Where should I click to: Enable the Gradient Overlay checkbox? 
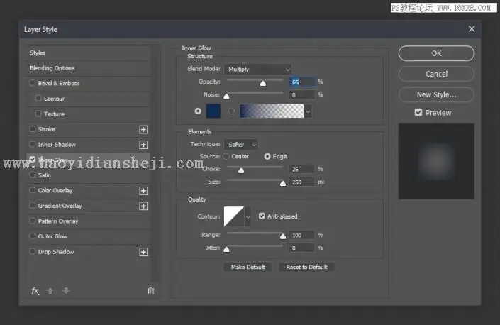click(x=32, y=205)
